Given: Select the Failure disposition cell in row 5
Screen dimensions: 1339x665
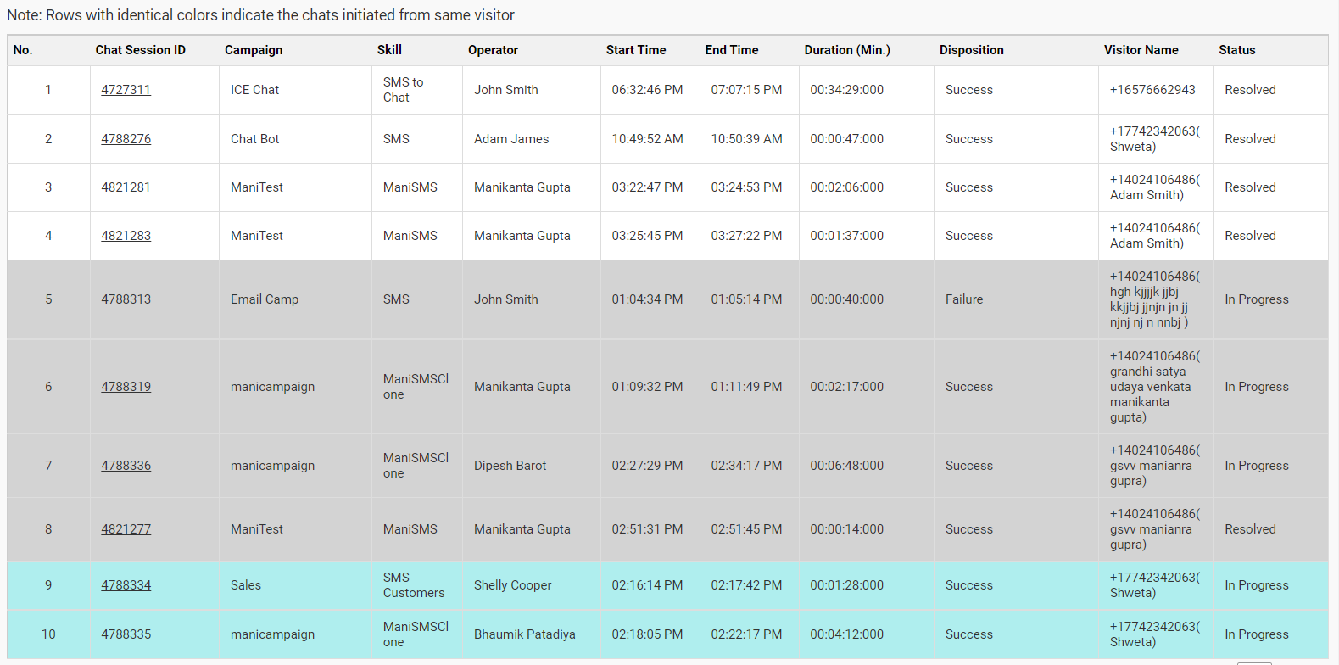Looking at the screenshot, I should click(x=964, y=299).
